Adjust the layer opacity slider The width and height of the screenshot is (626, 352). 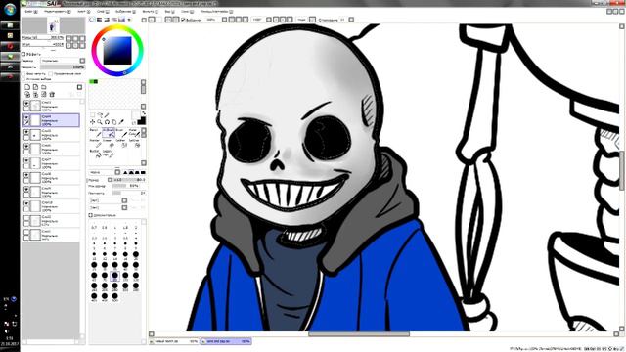tap(63, 67)
